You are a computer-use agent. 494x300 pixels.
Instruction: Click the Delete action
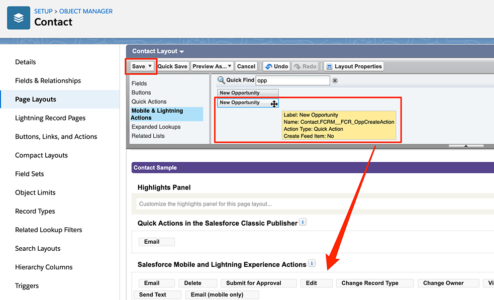[x=198, y=283]
